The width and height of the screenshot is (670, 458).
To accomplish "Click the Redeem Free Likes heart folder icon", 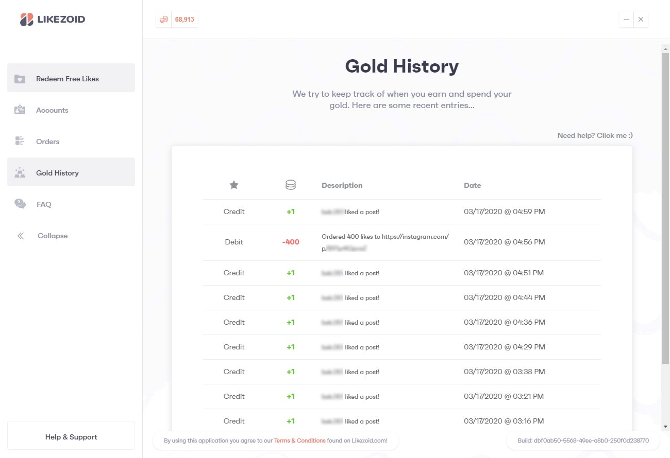I will (x=20, y=79).
